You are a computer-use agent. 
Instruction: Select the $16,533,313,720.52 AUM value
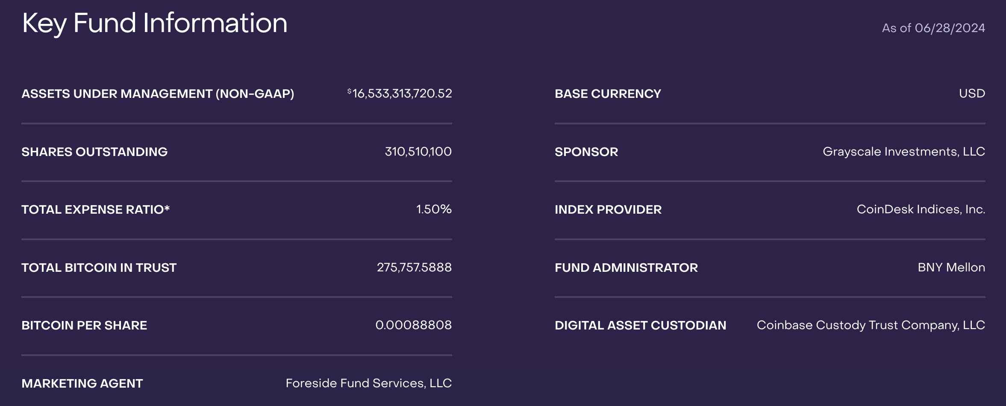coord(400,94)
